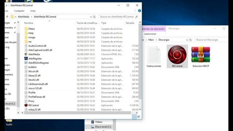This screenshot has height=131, width=233.
Task: Open the address bar history dropdown
Action: pos(91,17)
